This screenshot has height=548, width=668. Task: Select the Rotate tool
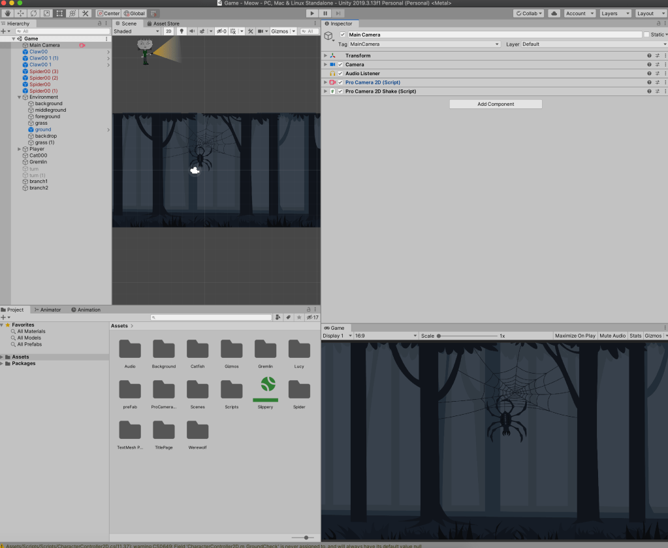[33, 13]
